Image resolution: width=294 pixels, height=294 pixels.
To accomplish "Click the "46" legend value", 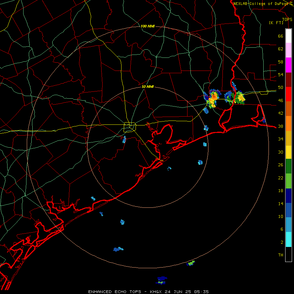I will (x=281, y=101).
